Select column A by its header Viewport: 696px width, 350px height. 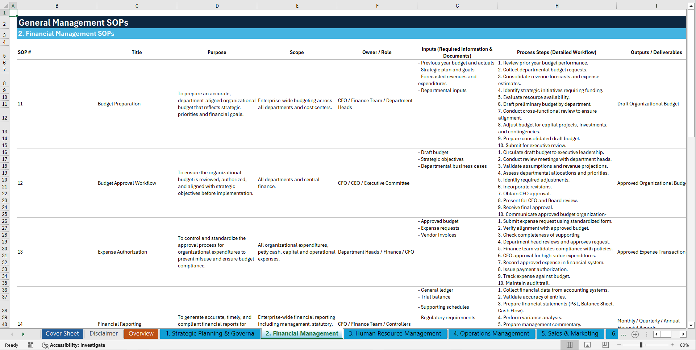click(13, 5)
